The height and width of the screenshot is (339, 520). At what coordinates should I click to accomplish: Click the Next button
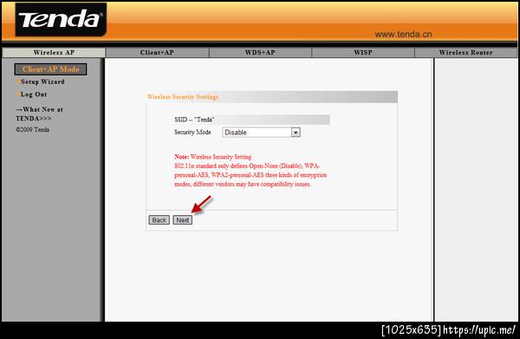182,220
